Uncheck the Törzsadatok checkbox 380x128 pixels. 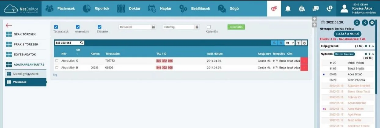click(x=56, y=27)
